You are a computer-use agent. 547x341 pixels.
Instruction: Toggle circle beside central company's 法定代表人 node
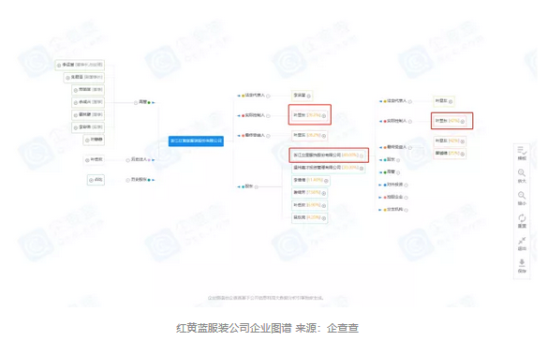click(x=268, y=96)
